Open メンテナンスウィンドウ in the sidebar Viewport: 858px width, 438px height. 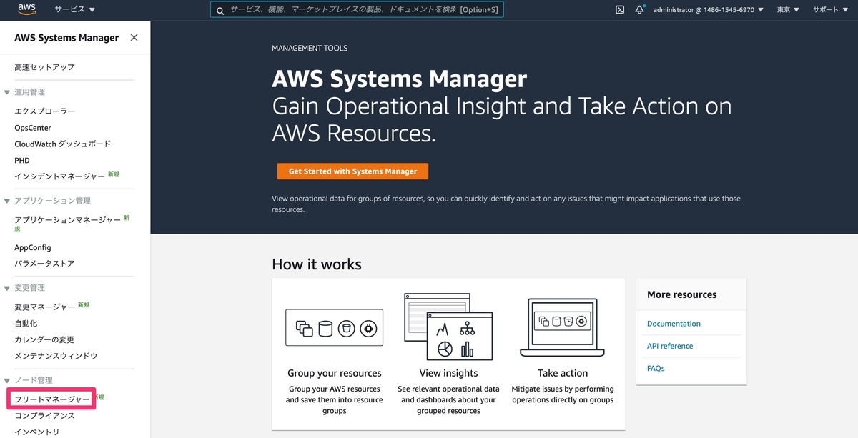click(x=56, y=356)
